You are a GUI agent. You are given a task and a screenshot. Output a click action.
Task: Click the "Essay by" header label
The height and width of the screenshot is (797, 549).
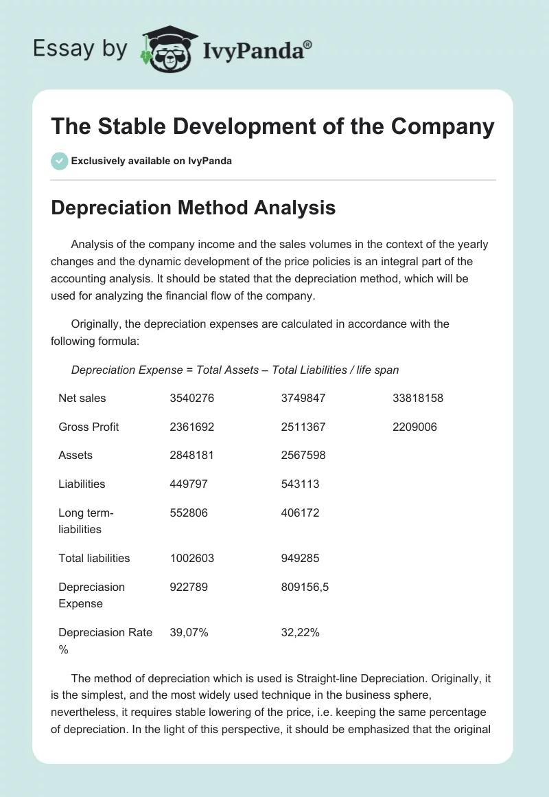point(78,49)
